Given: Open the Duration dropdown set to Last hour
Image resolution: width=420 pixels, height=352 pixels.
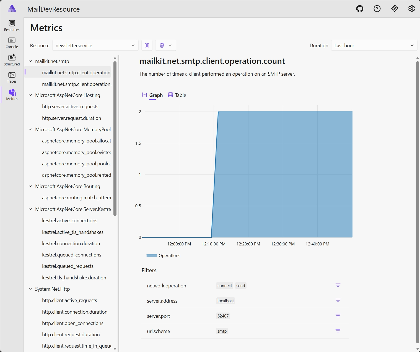Looking at the screenshot, I should [374, 45].
